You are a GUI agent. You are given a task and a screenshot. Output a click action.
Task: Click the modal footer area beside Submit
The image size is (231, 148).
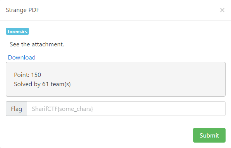[x=96, y=135]
